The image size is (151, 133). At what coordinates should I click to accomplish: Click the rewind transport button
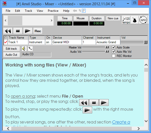pos(8,31)
